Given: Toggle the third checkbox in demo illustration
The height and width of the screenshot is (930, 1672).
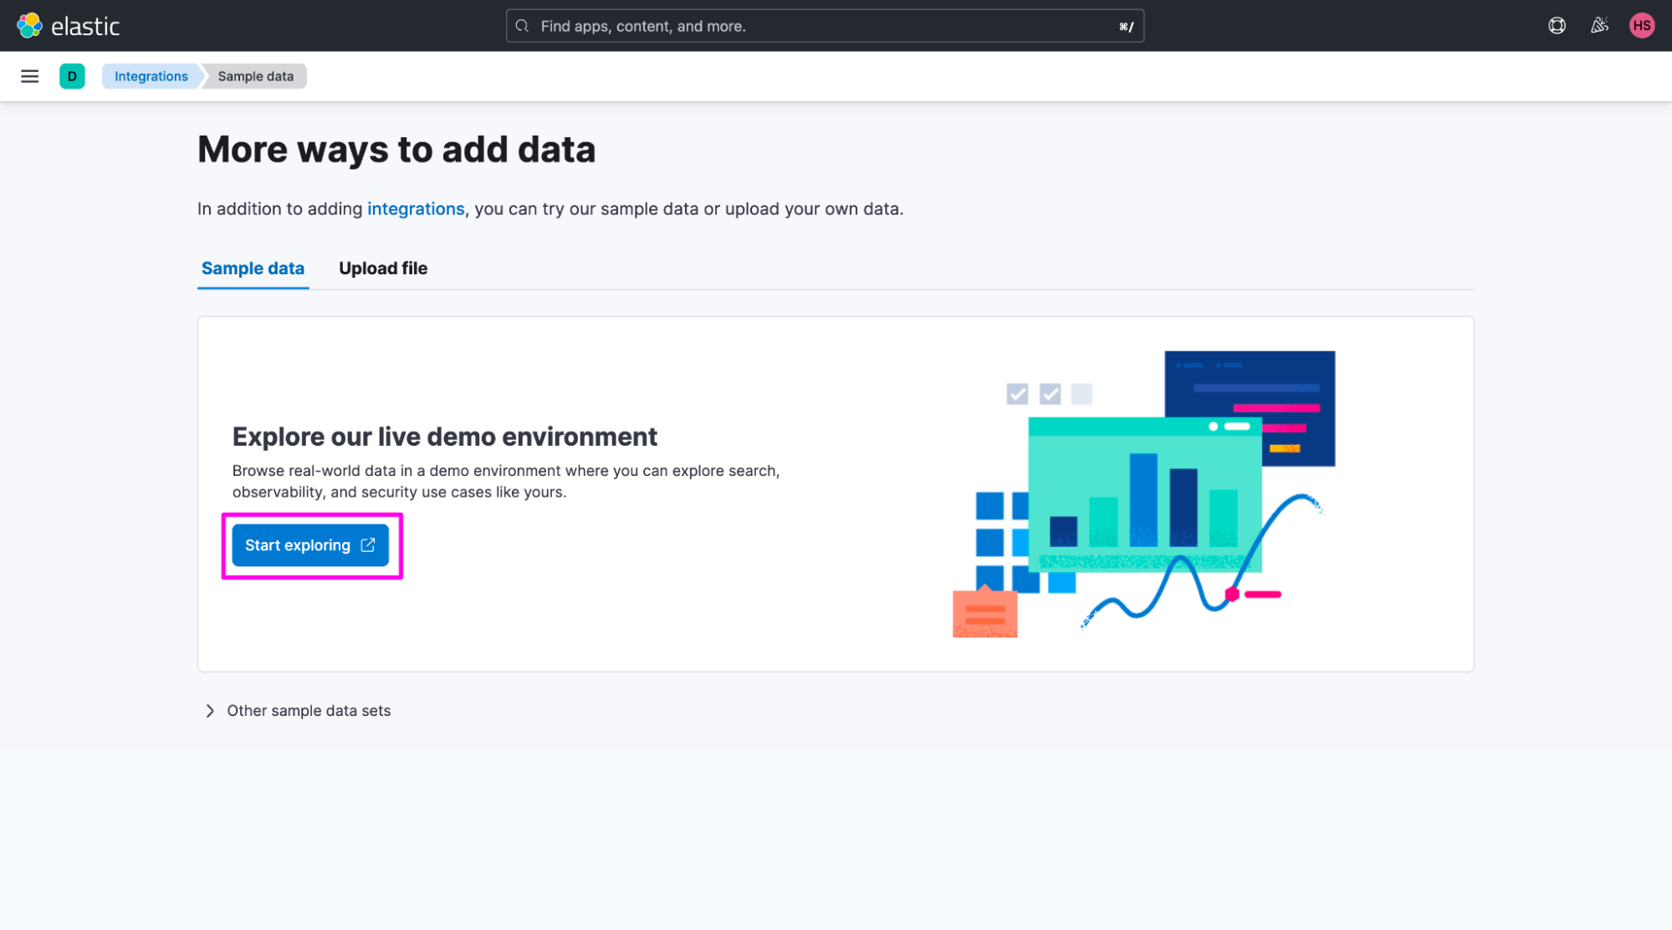Looking at the screenshot, I should (x=1081, y=394).
